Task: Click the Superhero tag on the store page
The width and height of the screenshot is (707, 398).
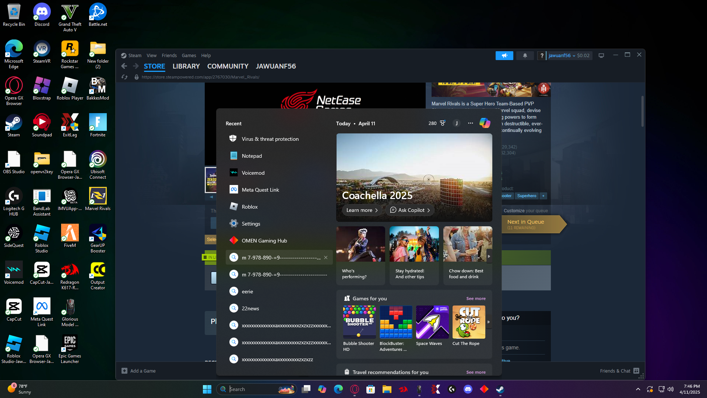Action: click(527, 196)
